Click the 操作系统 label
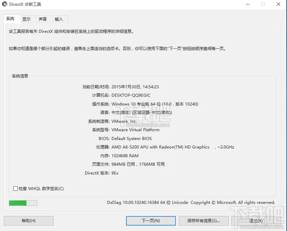This screenshot has width=287, height=231. click(x=101, y=104)
